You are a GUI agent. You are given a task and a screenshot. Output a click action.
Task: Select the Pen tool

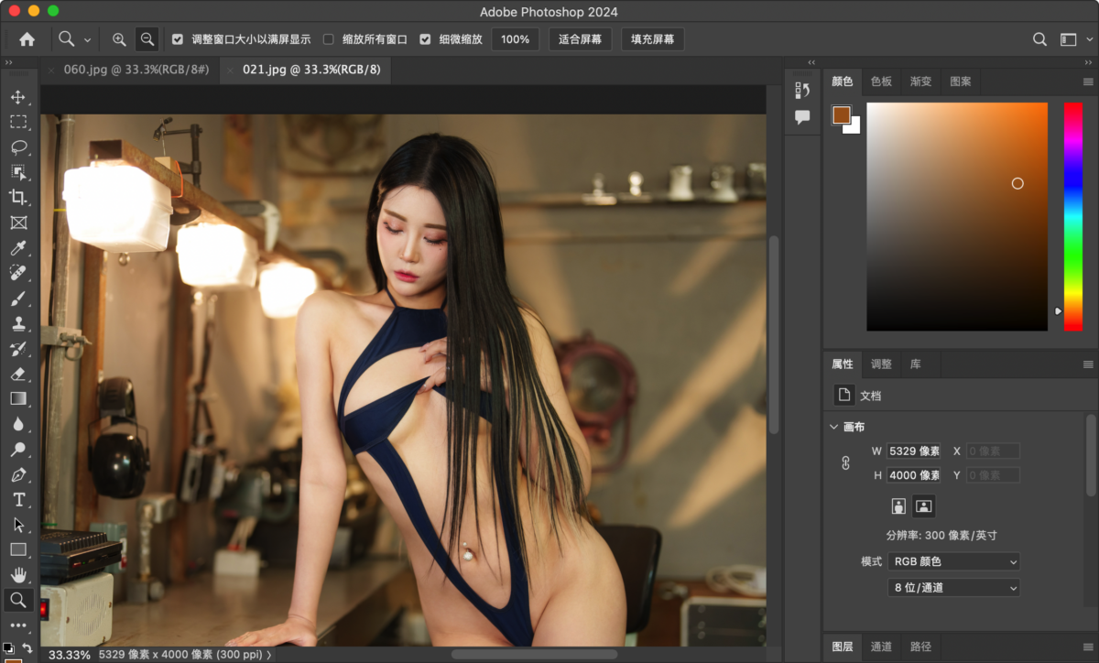click(x=18, y=475)
